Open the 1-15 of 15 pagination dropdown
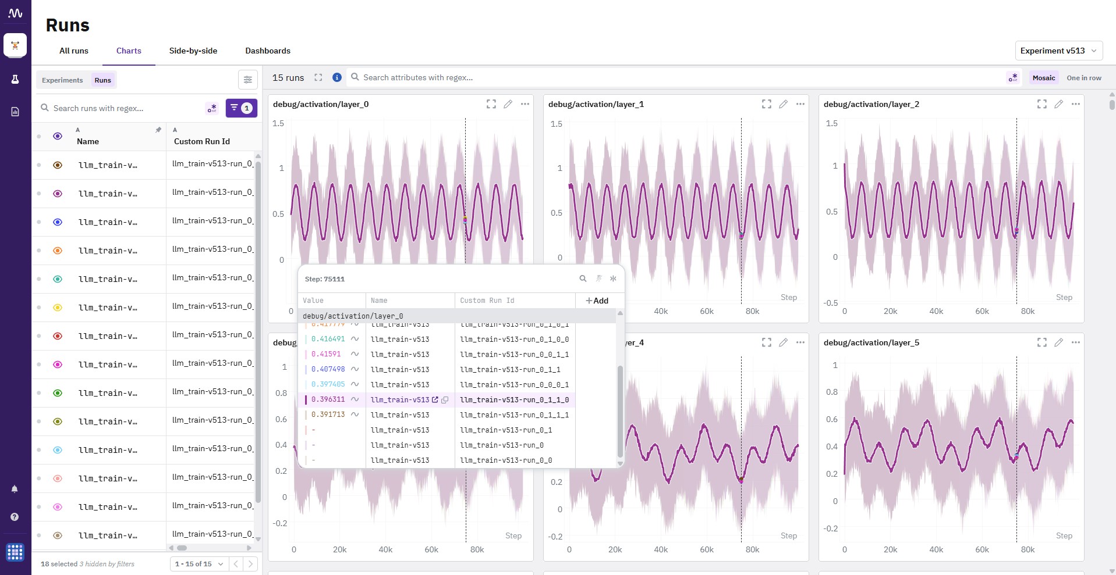This screenshot has width=1116, height=575. (x=199, y=564)
